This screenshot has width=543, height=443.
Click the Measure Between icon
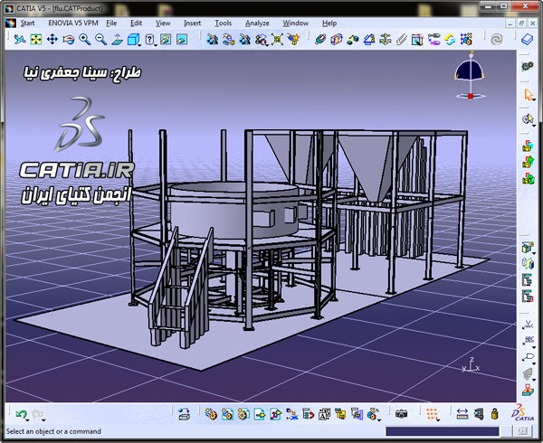click(462, 414)
